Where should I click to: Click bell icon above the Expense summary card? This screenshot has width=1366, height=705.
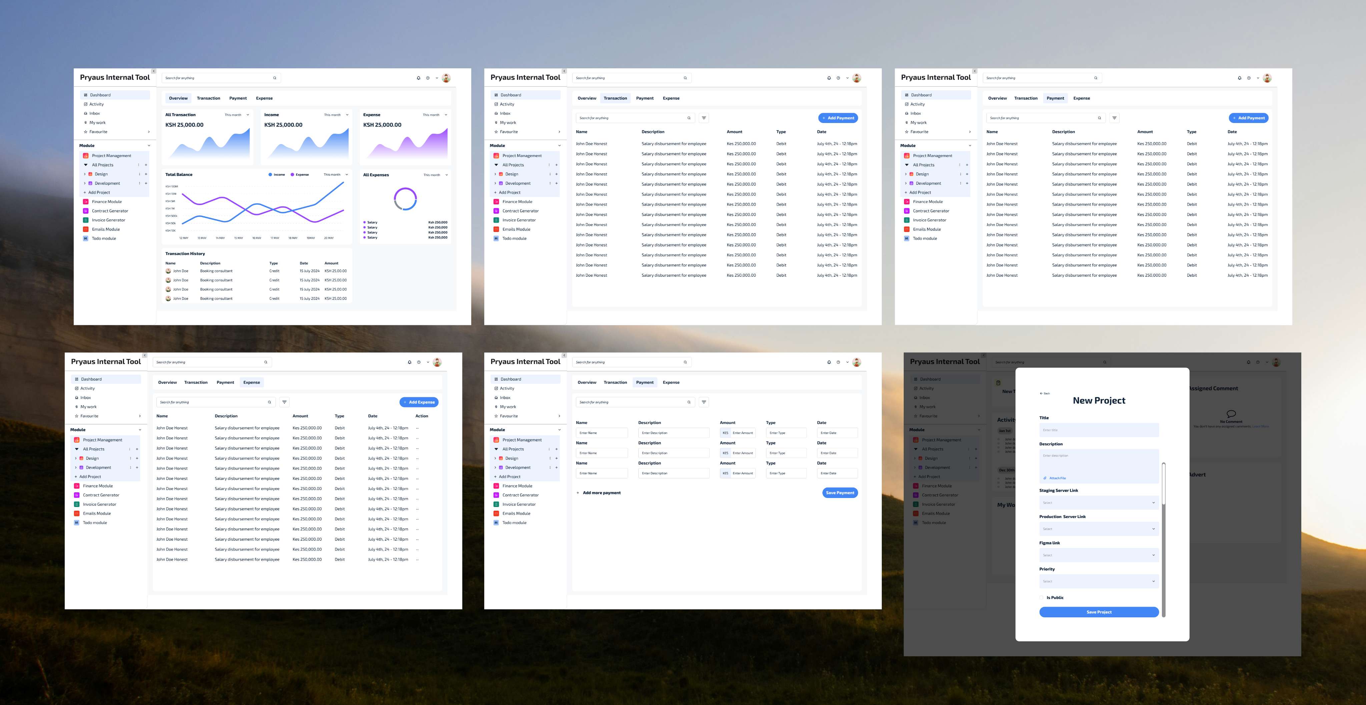point(419,78)
